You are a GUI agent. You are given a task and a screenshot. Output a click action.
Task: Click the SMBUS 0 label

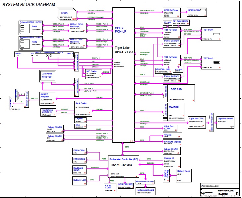coord(151,163)
